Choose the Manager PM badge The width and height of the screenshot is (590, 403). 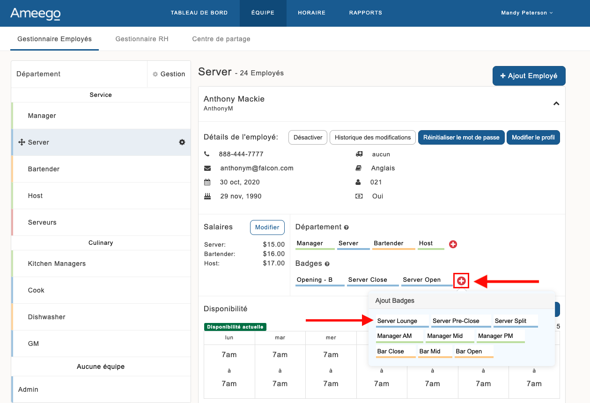496,336
